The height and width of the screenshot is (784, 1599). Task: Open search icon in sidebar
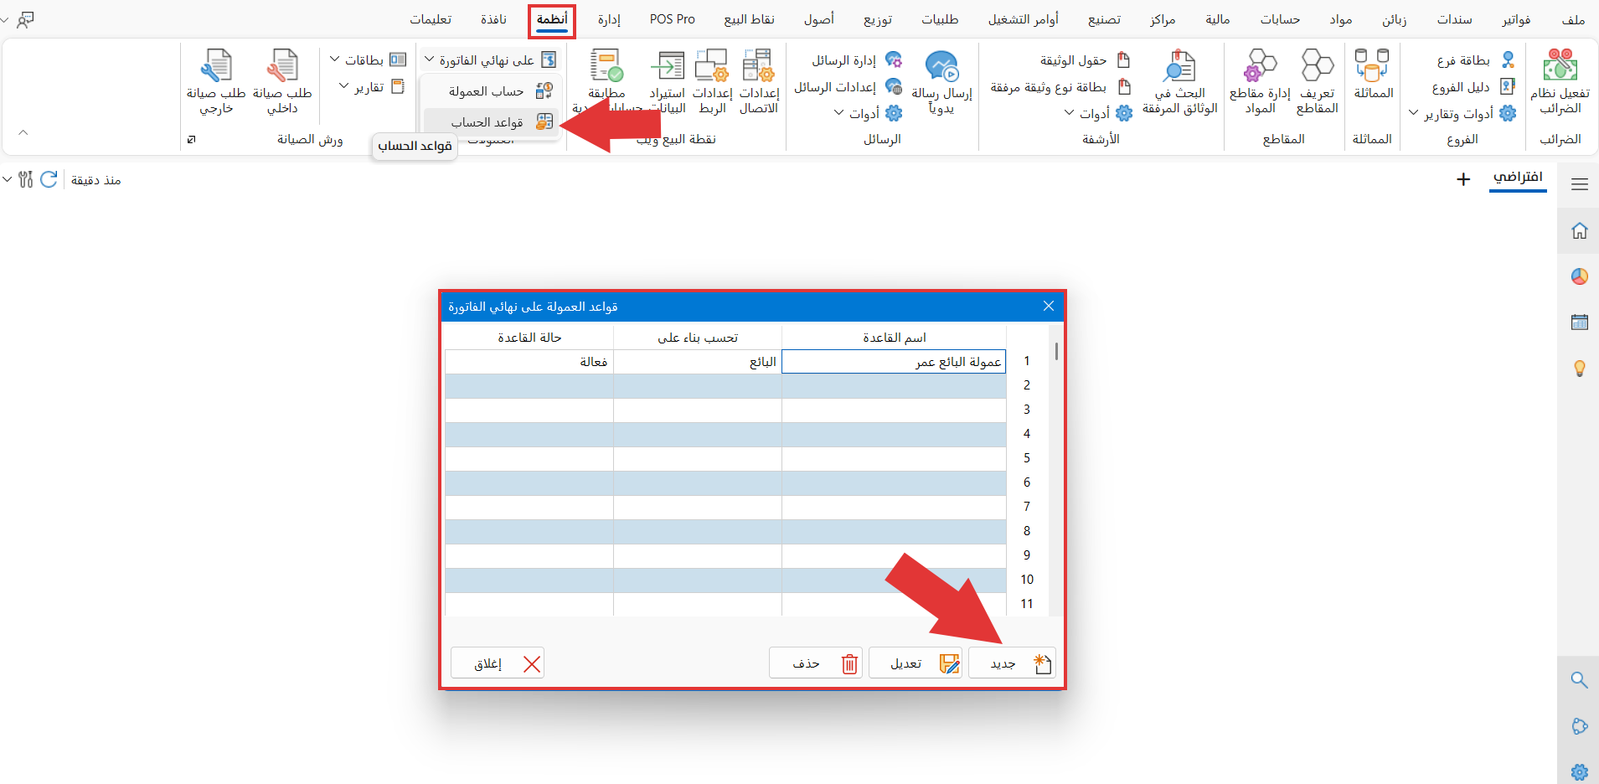[1580, 680]
